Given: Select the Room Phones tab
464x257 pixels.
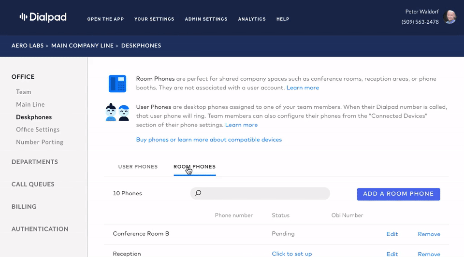Looking at the screenshot, I should coord(194,167).
